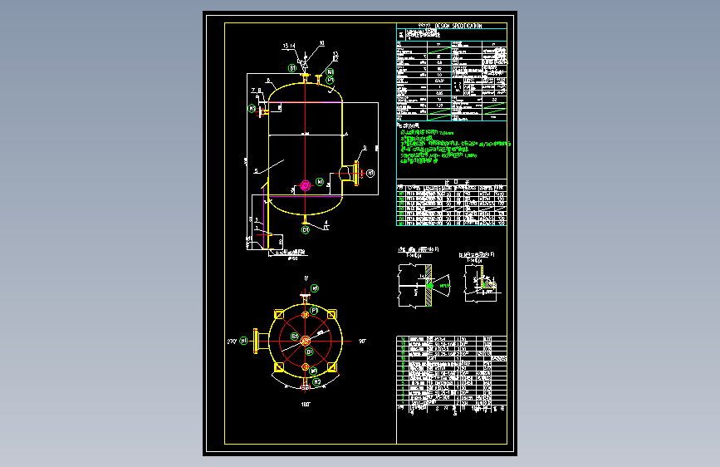This screenshot has width=720, height=467.
Task: Select the D1 nozzle tag in plan view
Action: [x=310, y=351]
